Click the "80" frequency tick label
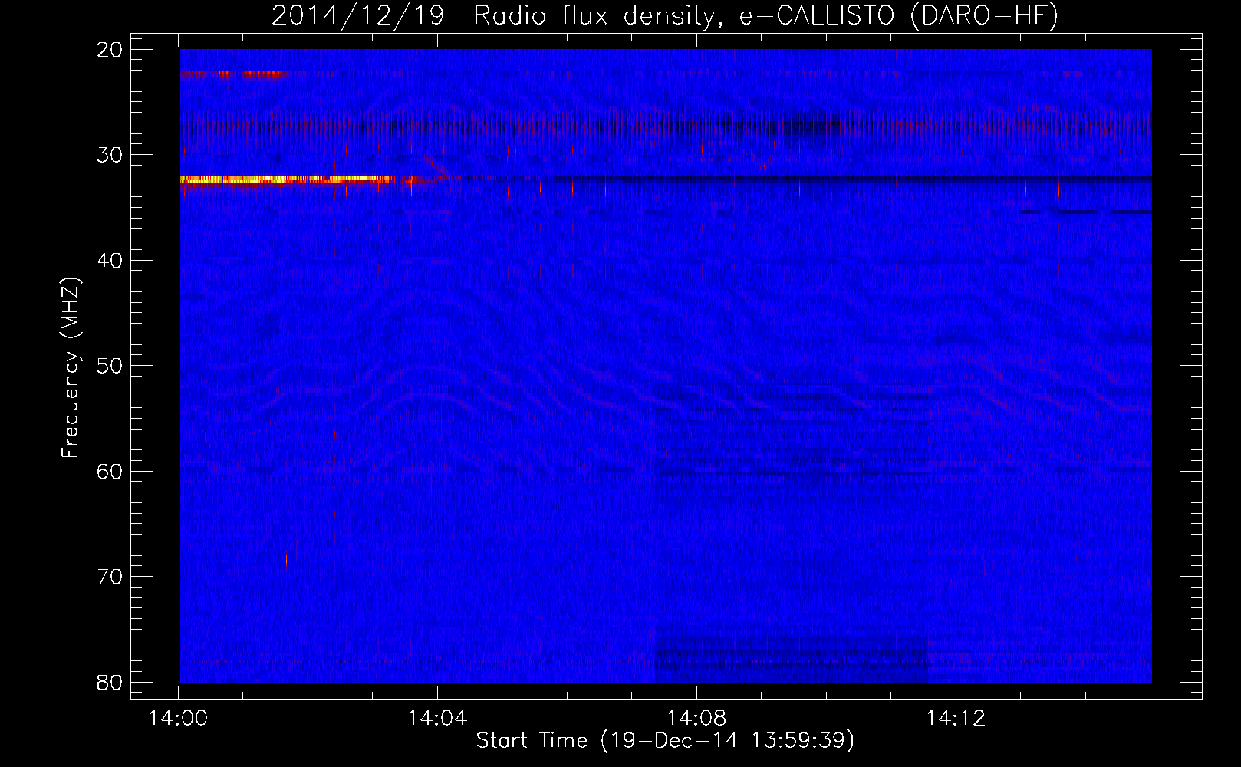The height and width of the screenshot is (767, 1241). click(x=110, y=682)
